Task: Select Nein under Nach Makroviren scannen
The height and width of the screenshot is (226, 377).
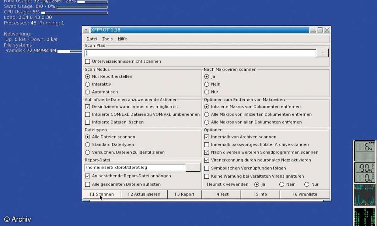Action: 206,84
